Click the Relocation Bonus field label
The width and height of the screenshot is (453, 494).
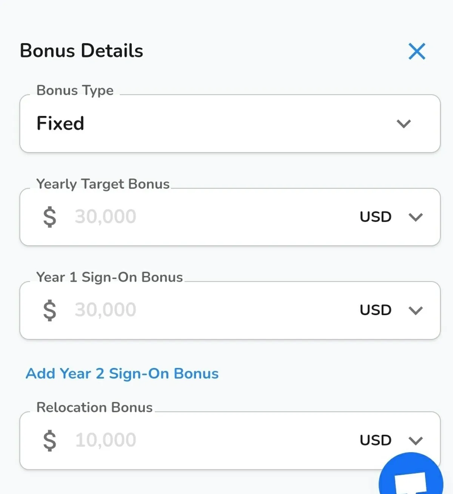coord(94,408)
